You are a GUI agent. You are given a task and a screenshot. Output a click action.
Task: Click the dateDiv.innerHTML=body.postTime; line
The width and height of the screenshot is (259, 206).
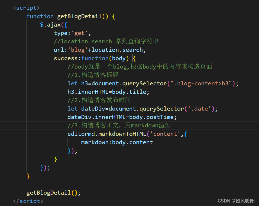point(122,117)
